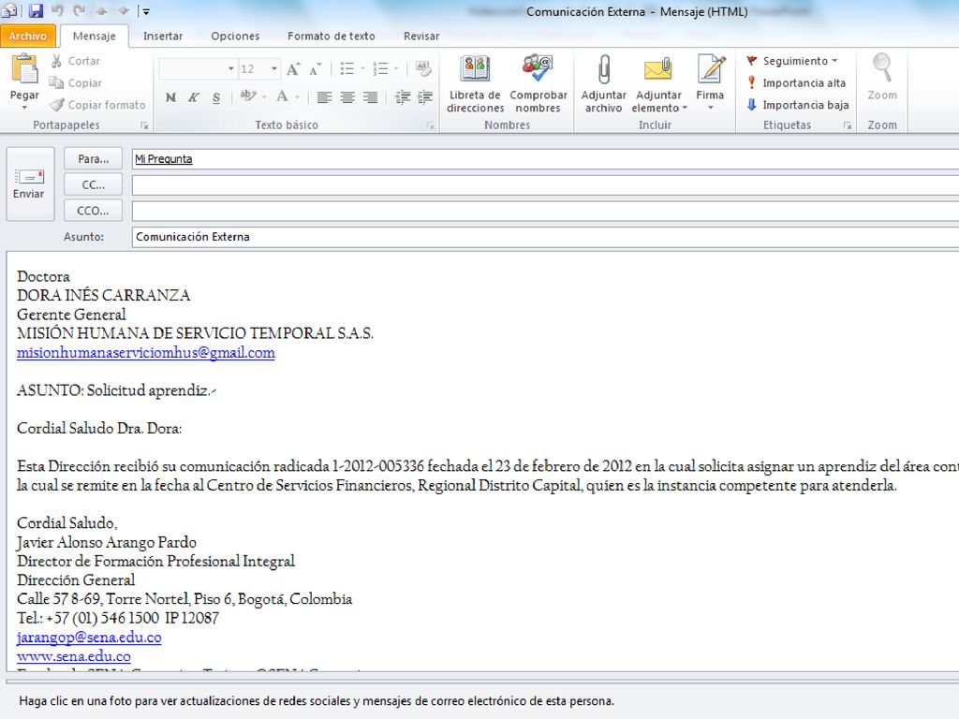Expand the highlight color dropdown arrow
The height and width of the screenshot is (719, 959).
[x=264, y=97]
